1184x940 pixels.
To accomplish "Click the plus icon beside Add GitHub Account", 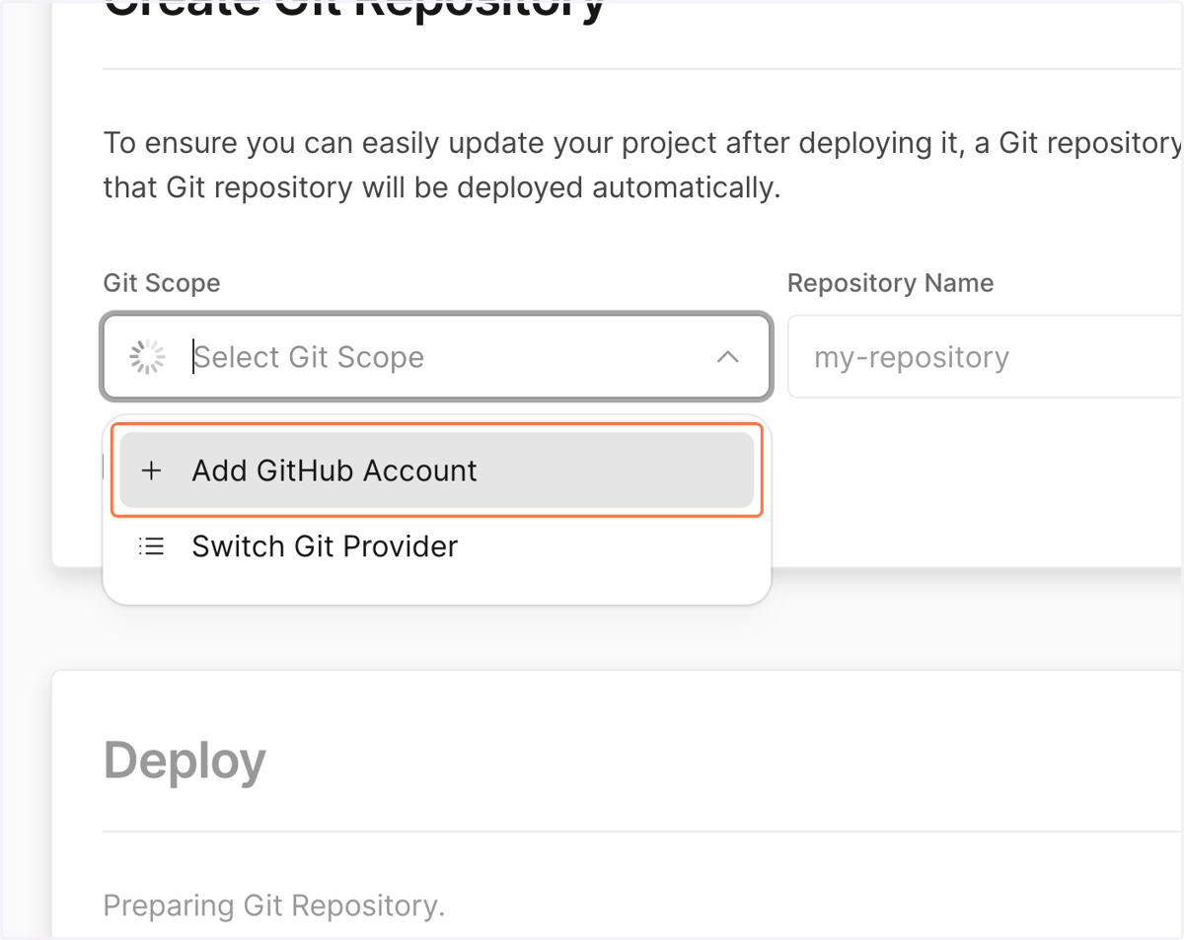I will (x=151, y=470).
